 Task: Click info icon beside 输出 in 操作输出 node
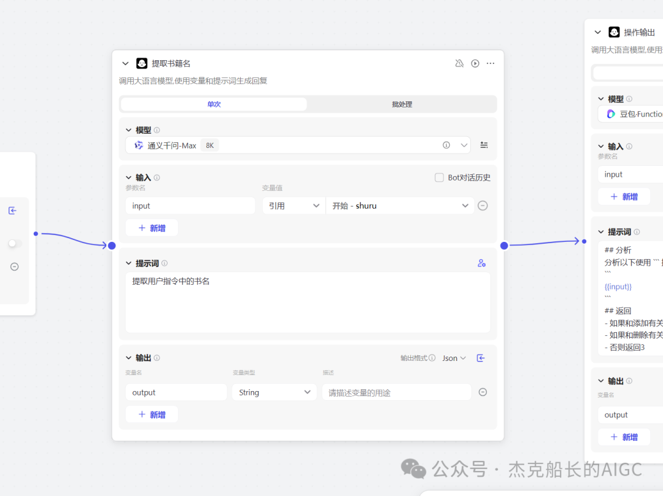pos(629,381)
